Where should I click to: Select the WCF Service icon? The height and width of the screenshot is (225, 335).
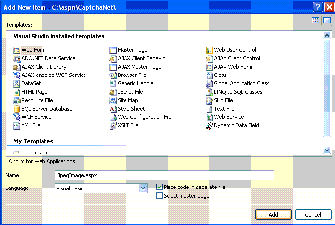pos(17,117)
